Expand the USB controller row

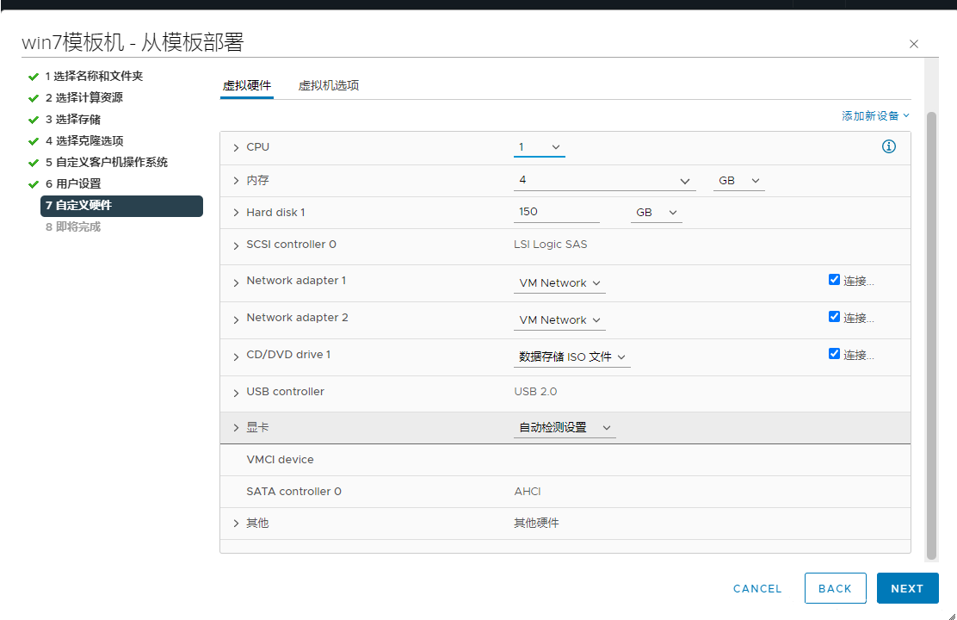point(236,393)
